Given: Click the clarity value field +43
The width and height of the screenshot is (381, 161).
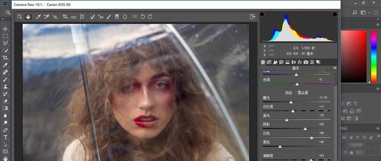Looking at the screenshot, I should pos(321,156).
